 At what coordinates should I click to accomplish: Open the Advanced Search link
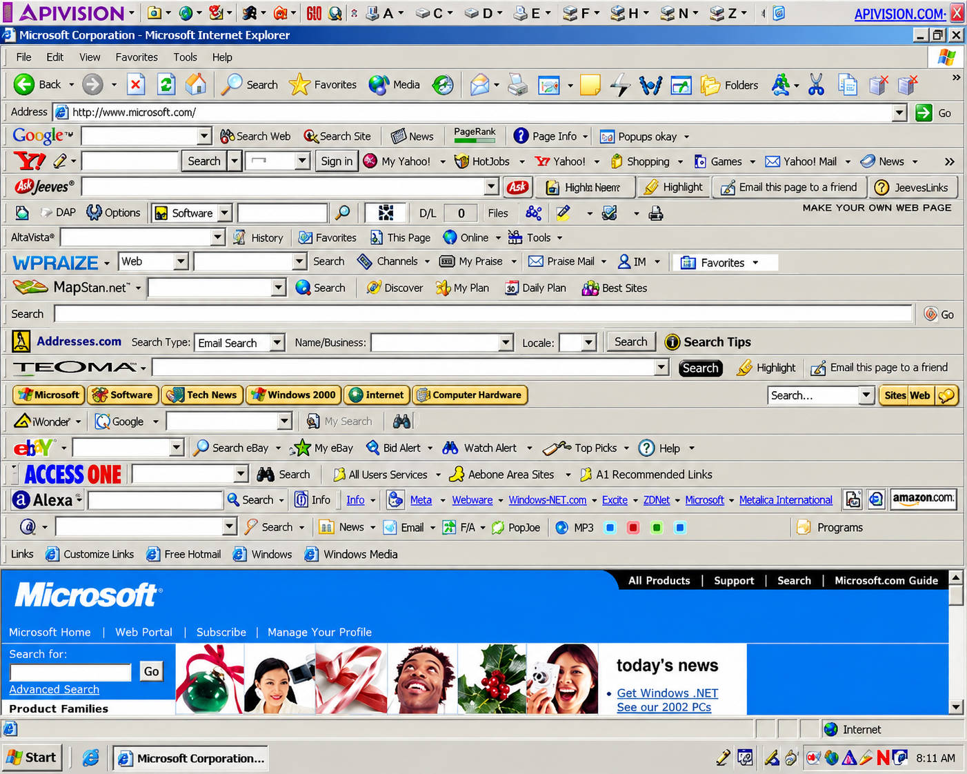coord(54,689)
